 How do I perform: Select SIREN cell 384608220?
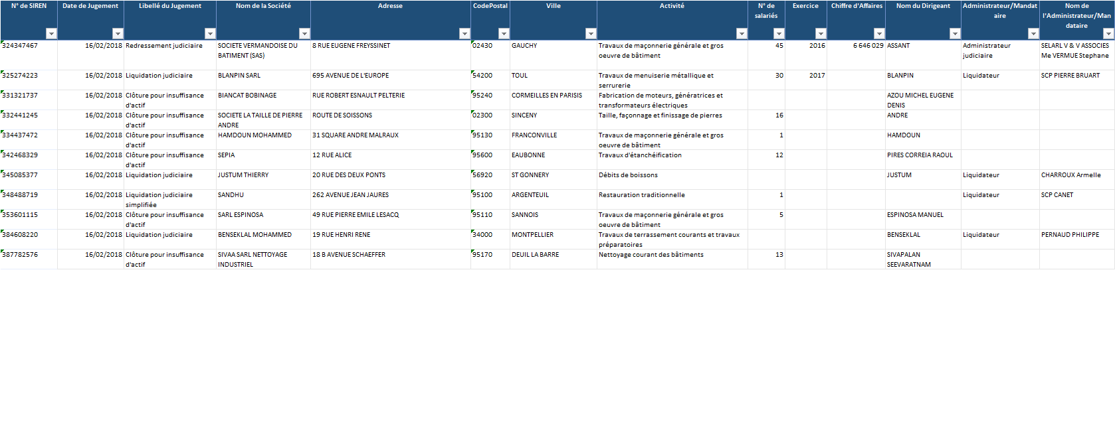(29, 240)
